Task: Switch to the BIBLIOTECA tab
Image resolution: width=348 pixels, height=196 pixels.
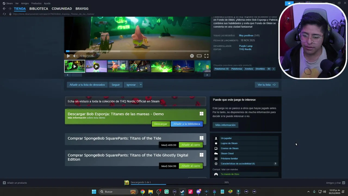Action: click(x=39, y=9)
